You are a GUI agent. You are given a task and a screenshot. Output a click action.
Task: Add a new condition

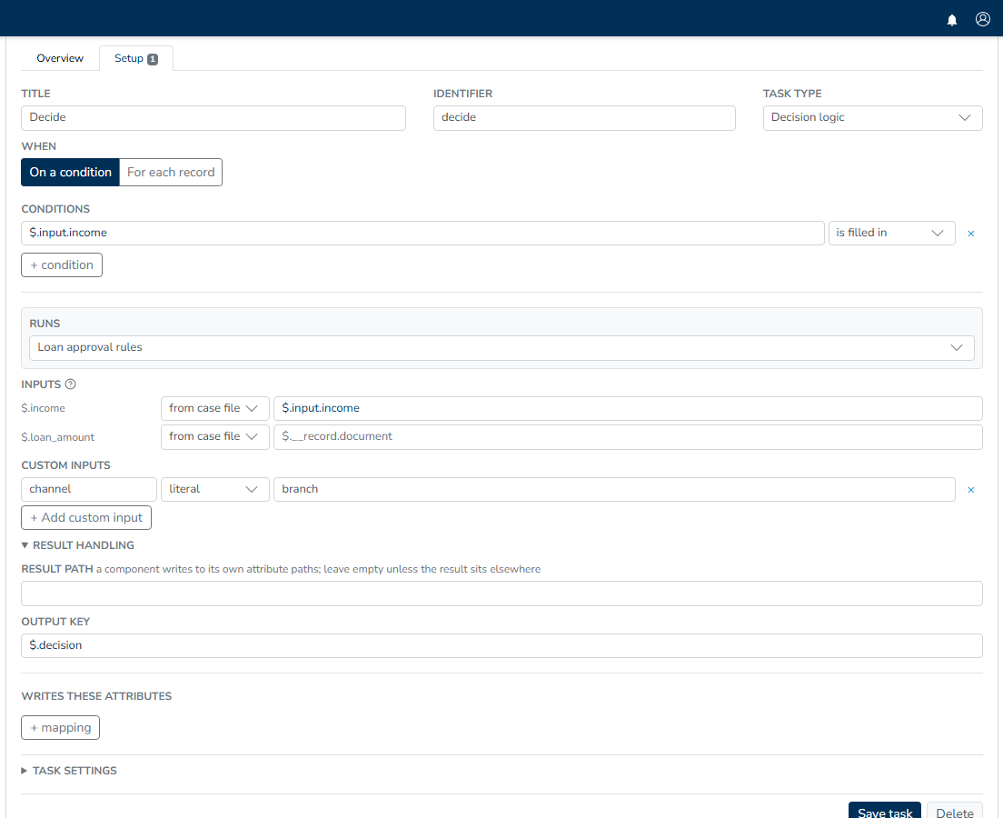62,265
